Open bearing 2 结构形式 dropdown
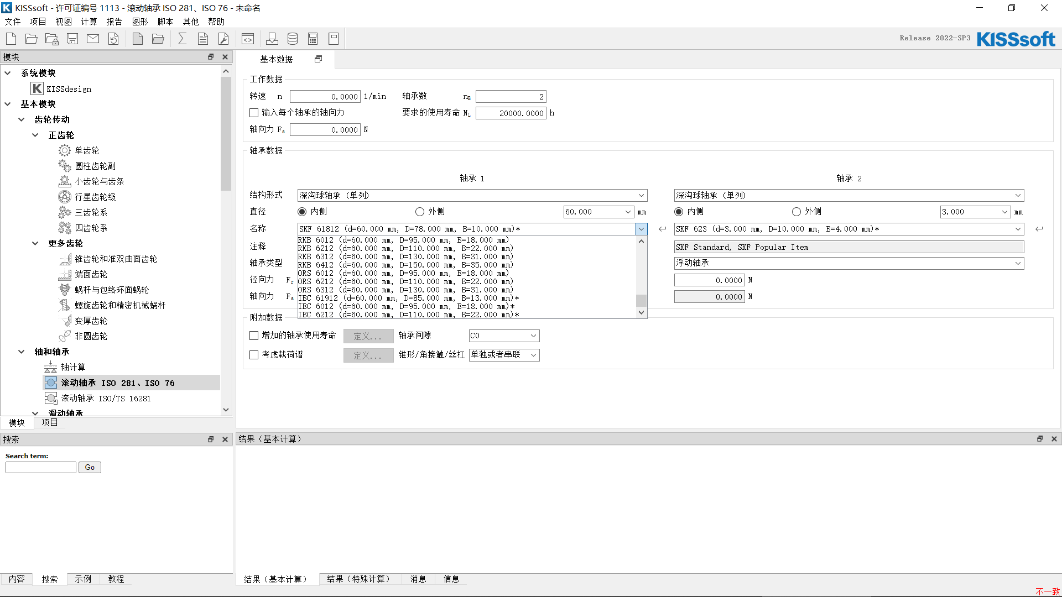1062x597 pixels. pos(849,196)
